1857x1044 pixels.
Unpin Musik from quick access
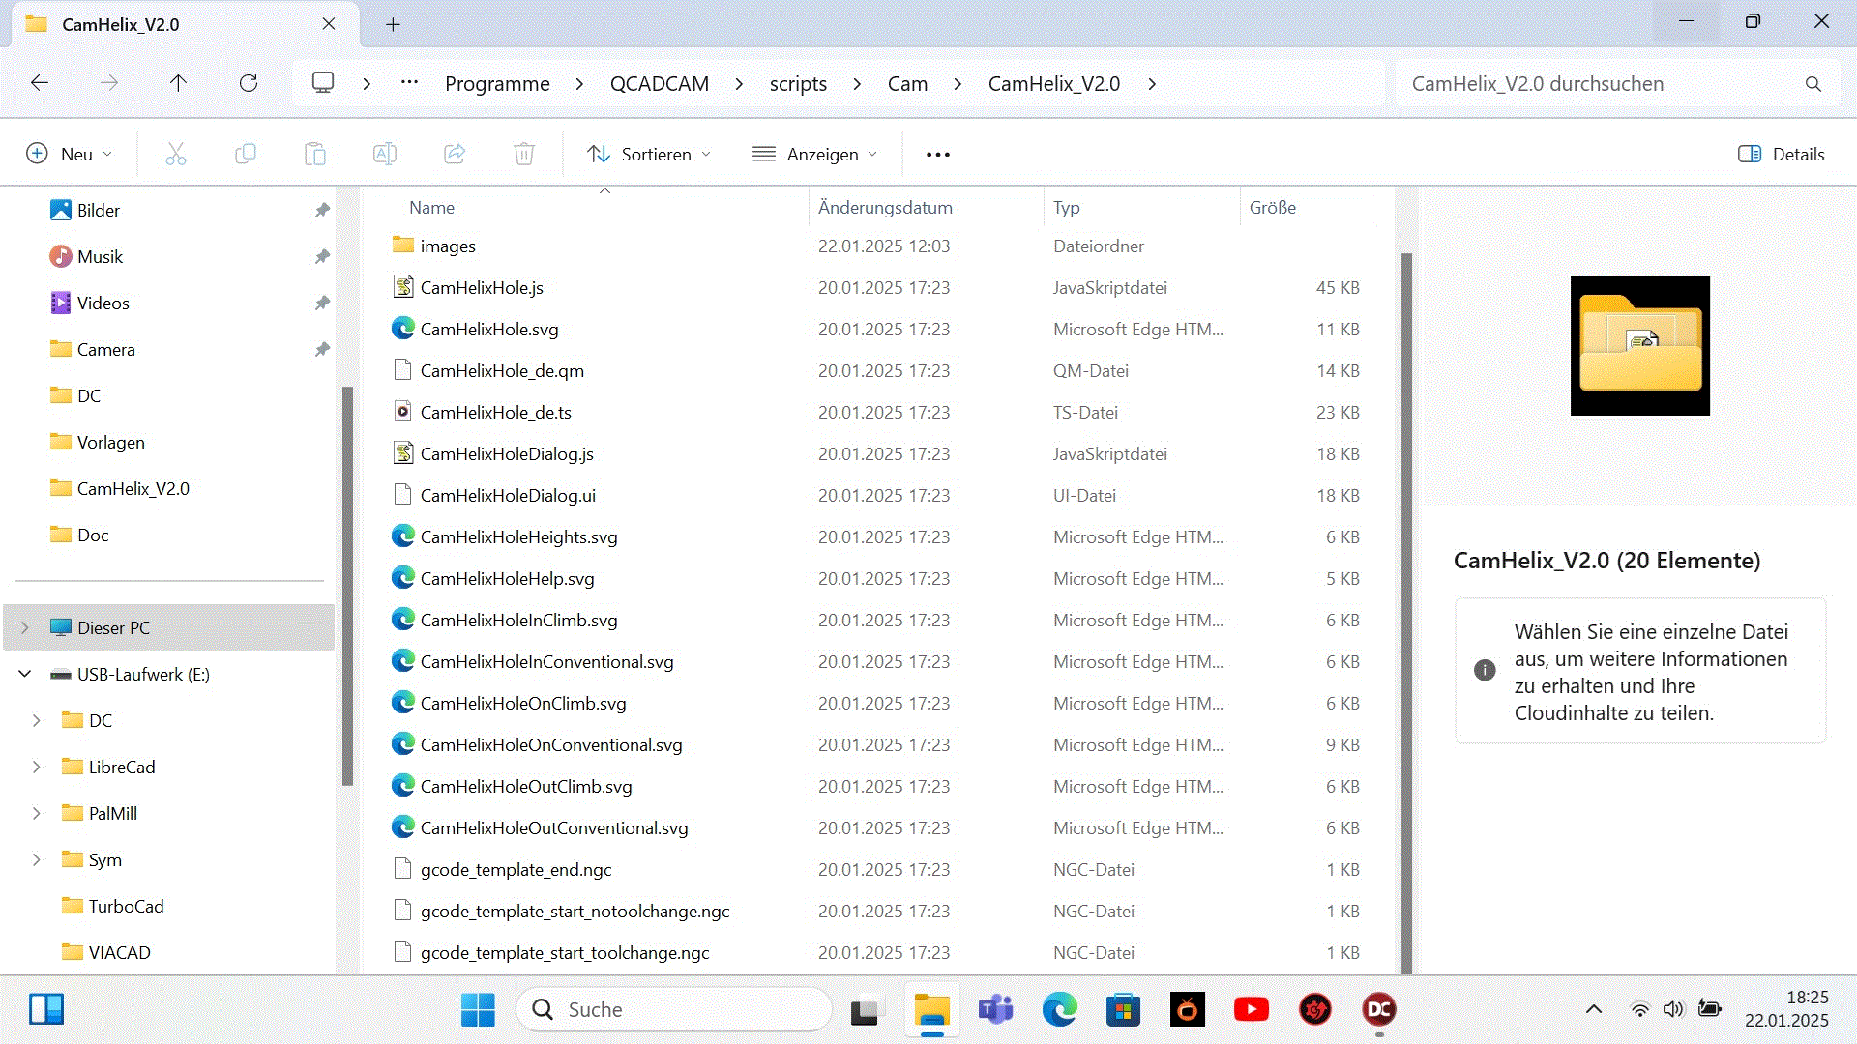[x=322, y=256]
